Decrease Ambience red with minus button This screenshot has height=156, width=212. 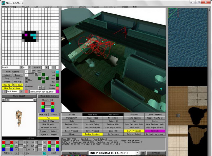click(4, 142)
